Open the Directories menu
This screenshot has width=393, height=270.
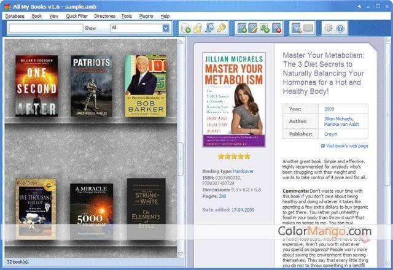(104, 16)
